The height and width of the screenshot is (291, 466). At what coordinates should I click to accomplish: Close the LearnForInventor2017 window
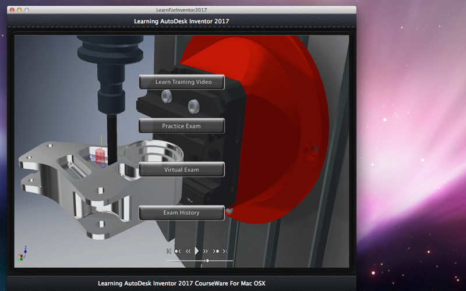pyautogui.click(x=12, y=10)
